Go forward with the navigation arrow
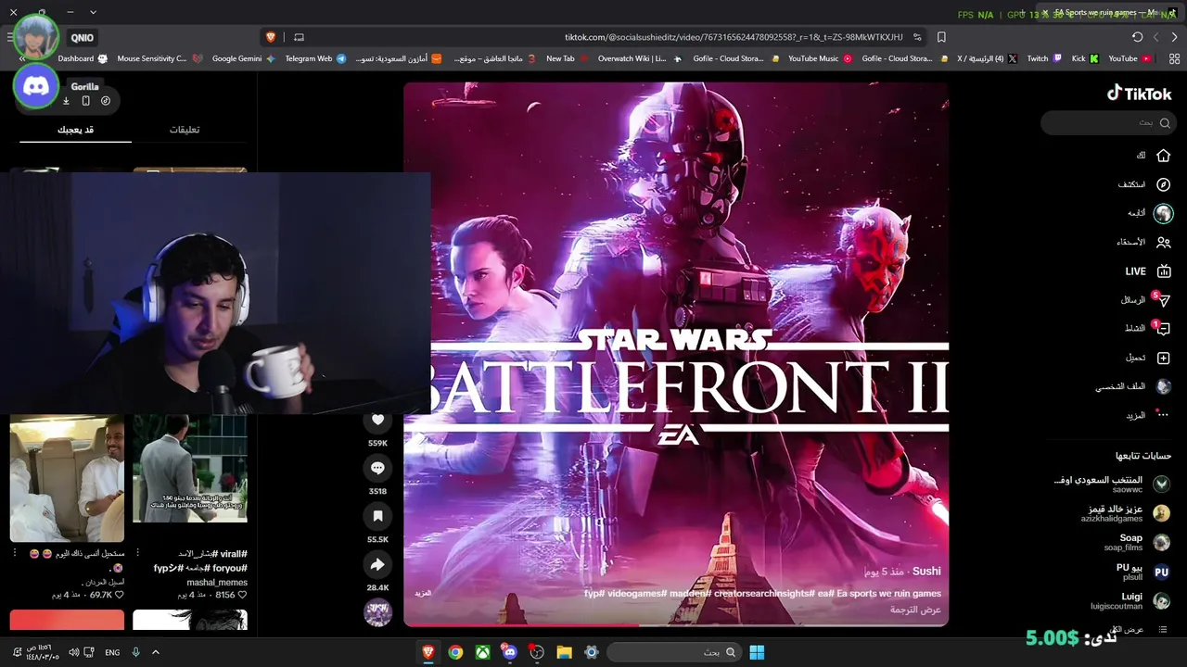This screenshot has width=1187, height=667. [1174, 37]
